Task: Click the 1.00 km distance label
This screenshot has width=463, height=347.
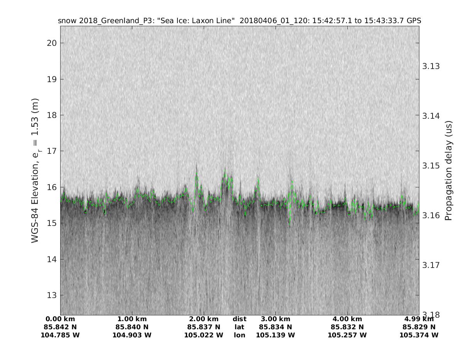Action: pyautogui.click(x=132, y=319)
